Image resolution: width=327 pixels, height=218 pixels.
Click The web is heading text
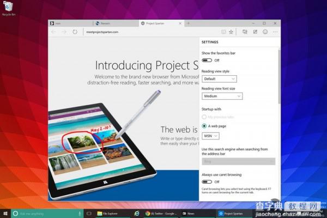[179, 130]
